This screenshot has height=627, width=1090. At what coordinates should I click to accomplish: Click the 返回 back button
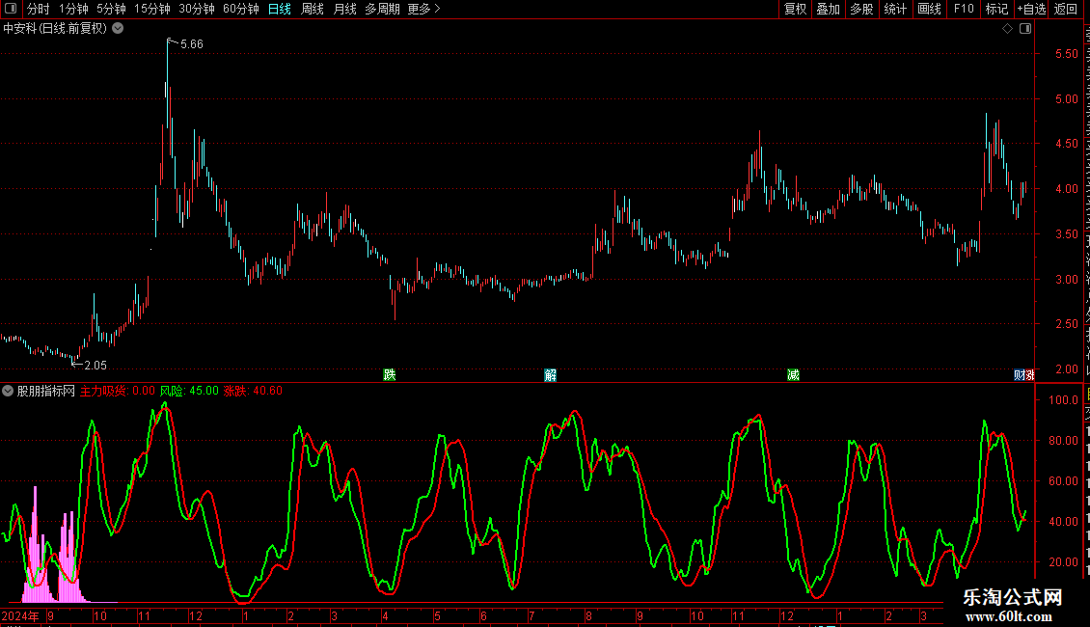pos(1065,9)
